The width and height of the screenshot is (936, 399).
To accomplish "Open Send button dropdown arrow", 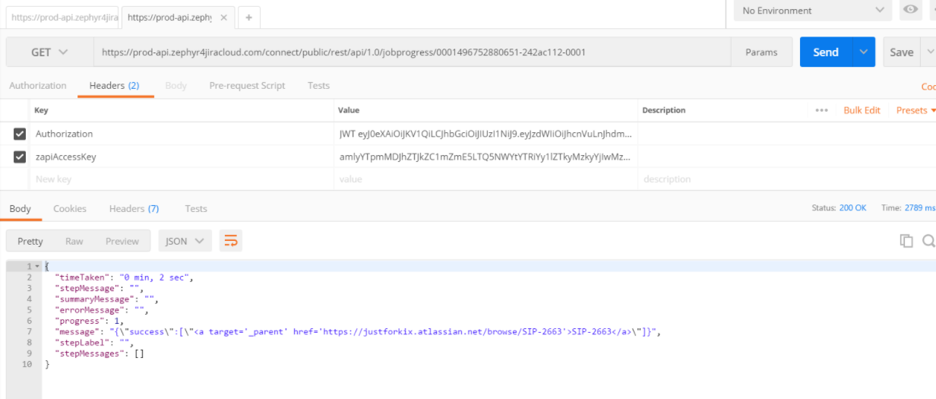I will pyautogui.click(x=863, y=52).
